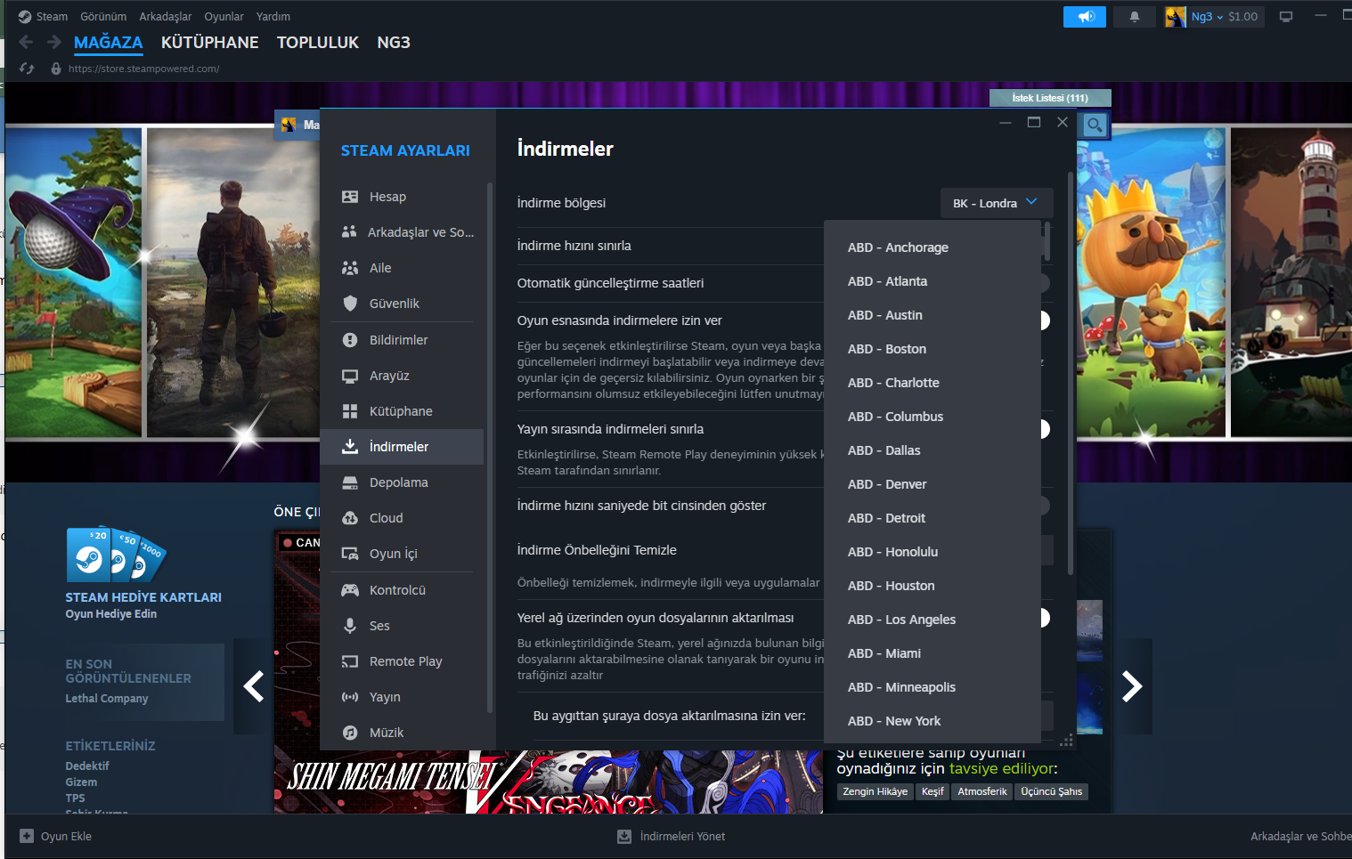Open the İndirme bölgesi dropdown showing BK - Londra
Viewport: 1352px width, 859px height.
(997, 203)
